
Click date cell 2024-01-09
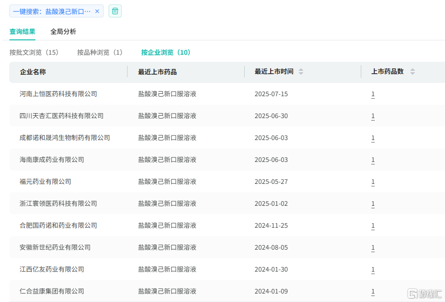[x=271, y=291]
